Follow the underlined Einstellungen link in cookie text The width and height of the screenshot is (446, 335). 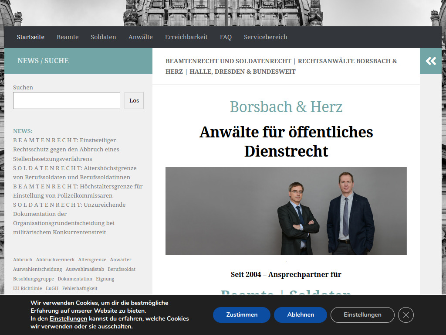tap(68, 318)
